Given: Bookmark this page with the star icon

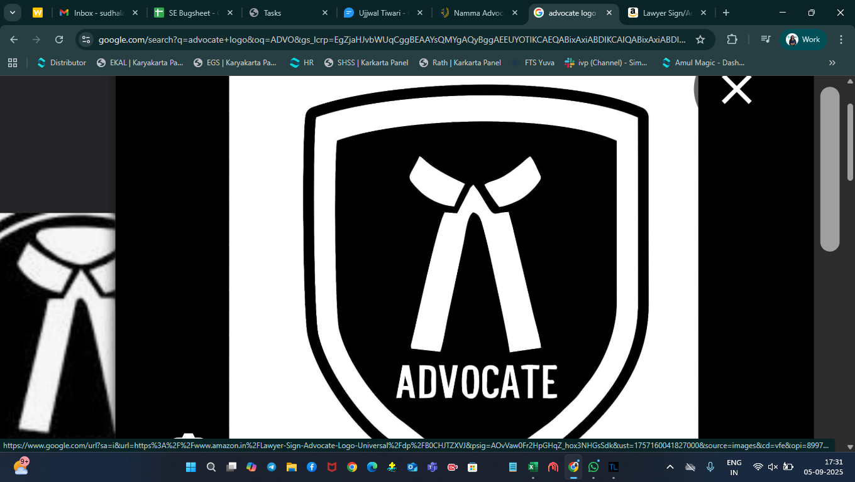Looking at the screenshot, I should pos(700,40).
